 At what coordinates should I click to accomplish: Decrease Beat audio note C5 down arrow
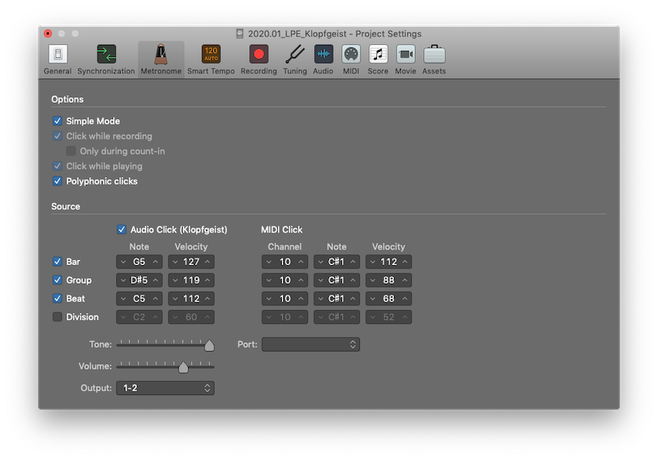pyautogui.click(x=123, y=298)
